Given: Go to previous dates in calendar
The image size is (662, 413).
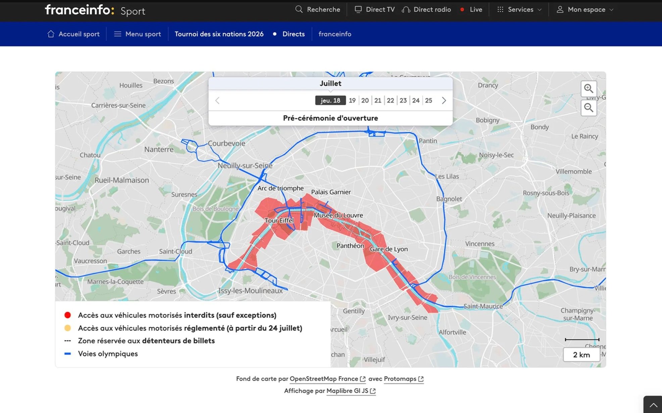Looking at the screenshot, I should pyautogui.click(x=217, y=100).
